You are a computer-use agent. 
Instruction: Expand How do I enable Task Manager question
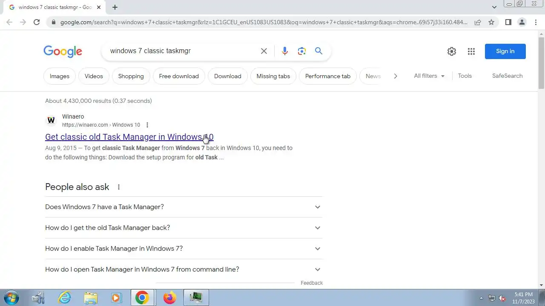pos(184,249)
